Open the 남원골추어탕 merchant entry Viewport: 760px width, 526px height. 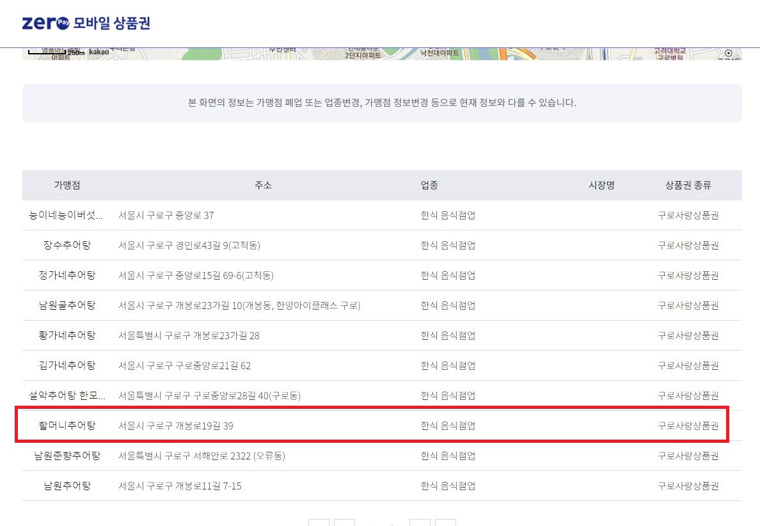click(x=67, y=305)
